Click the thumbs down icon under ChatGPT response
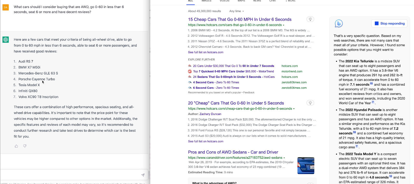Viewport: 414px width, 184px height. coord(25,146)
